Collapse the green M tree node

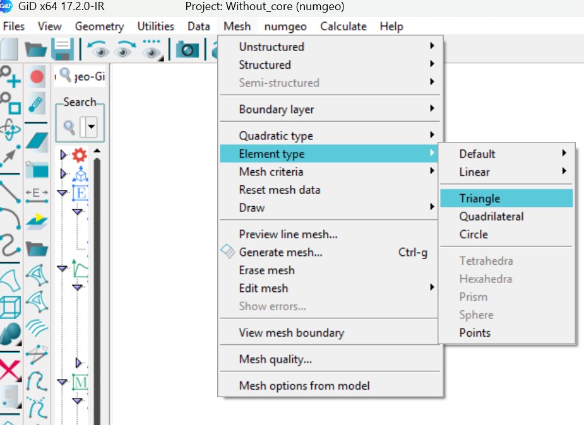click(62, 382)
